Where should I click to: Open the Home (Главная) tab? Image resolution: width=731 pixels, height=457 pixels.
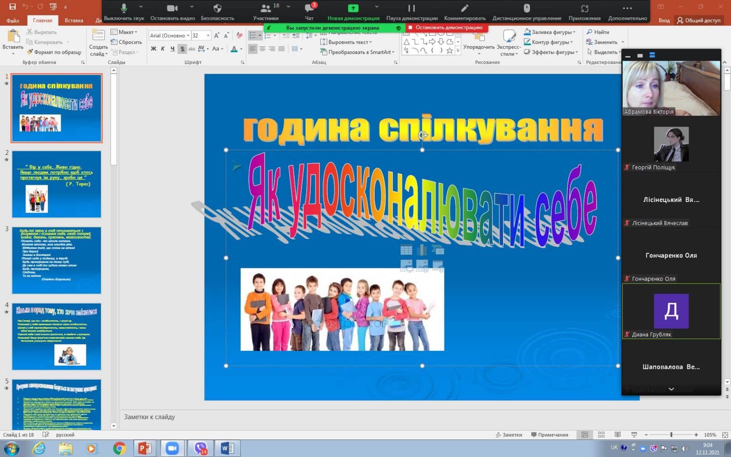[42, 20]
